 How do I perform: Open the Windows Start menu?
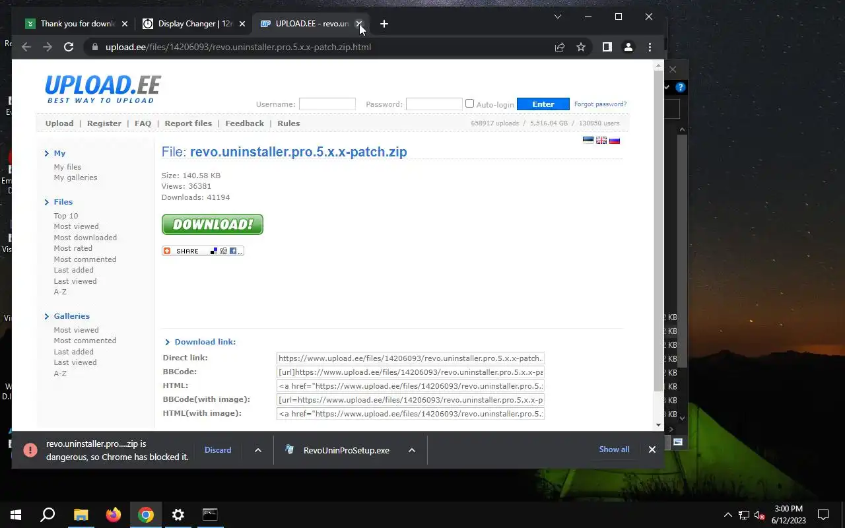pyautogui.click(x=16, y=515)
